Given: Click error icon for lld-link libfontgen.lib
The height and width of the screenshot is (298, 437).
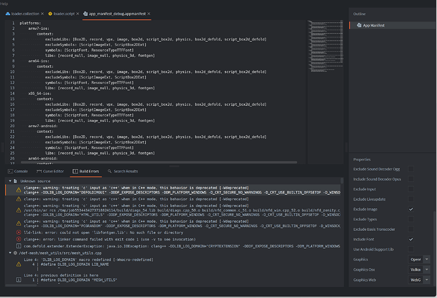Looking at the screenshot, I should tap(18, 232).
